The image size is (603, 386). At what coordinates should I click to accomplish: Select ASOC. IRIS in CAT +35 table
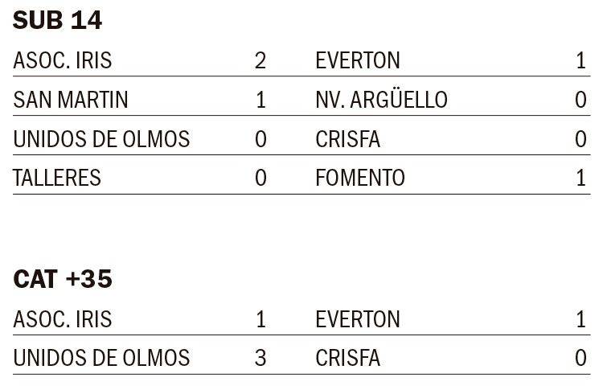click(63, 319)
